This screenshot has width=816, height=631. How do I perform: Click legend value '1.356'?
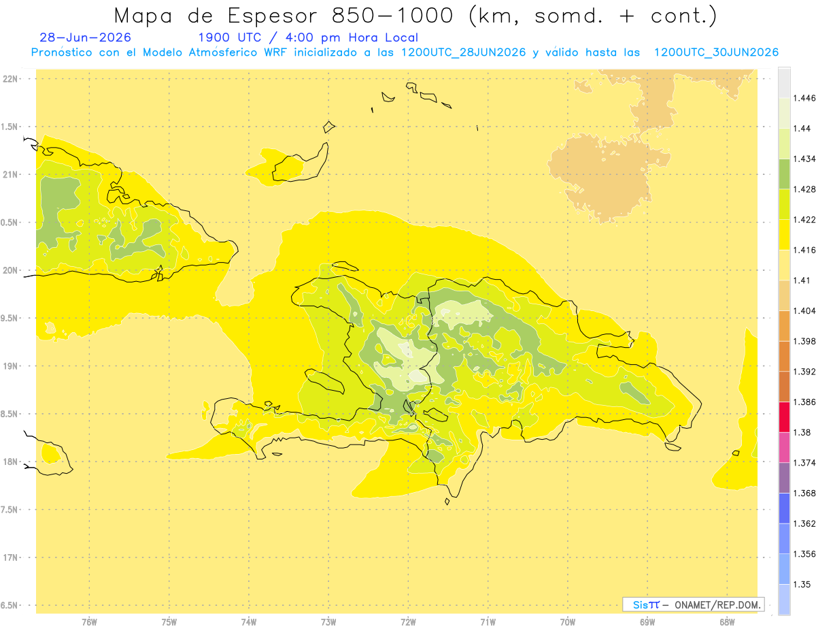(x=804, y=553)
